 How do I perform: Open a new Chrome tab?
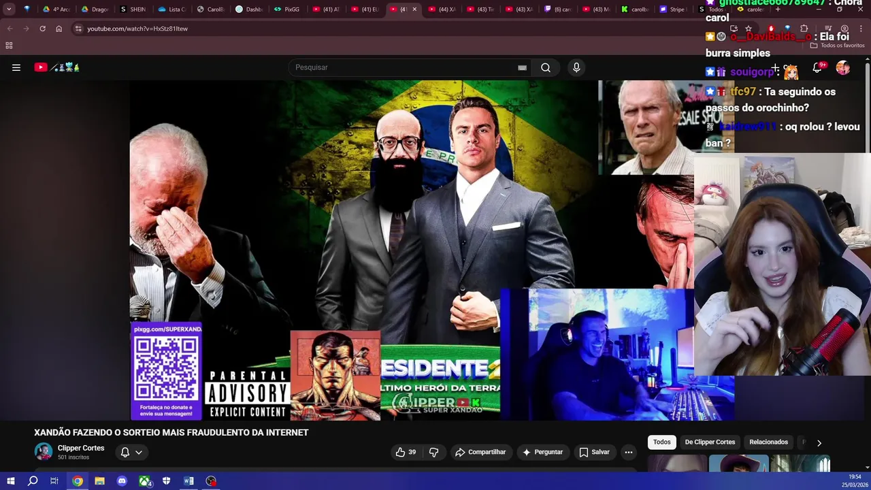(778, 10)
